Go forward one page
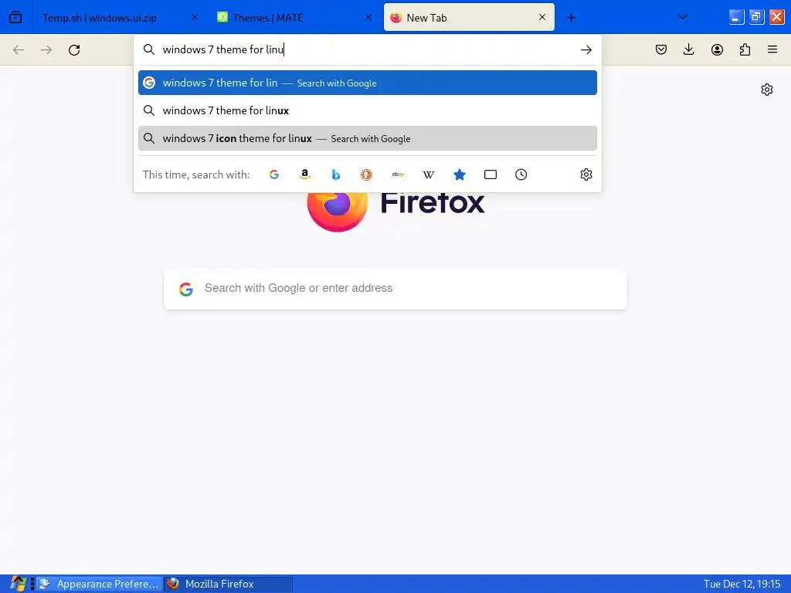 (46, 49)
